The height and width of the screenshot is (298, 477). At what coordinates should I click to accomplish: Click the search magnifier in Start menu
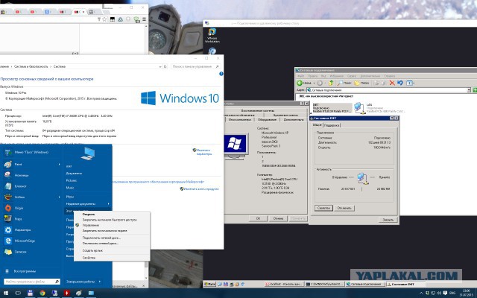coord(57,282)
